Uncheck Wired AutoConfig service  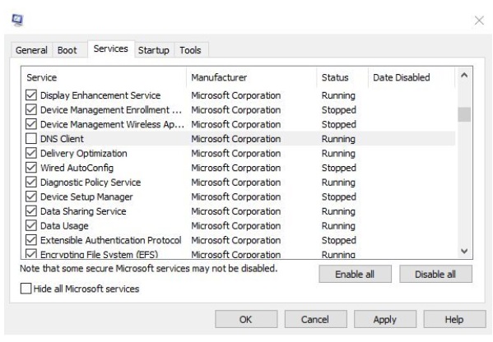[31, 168]
